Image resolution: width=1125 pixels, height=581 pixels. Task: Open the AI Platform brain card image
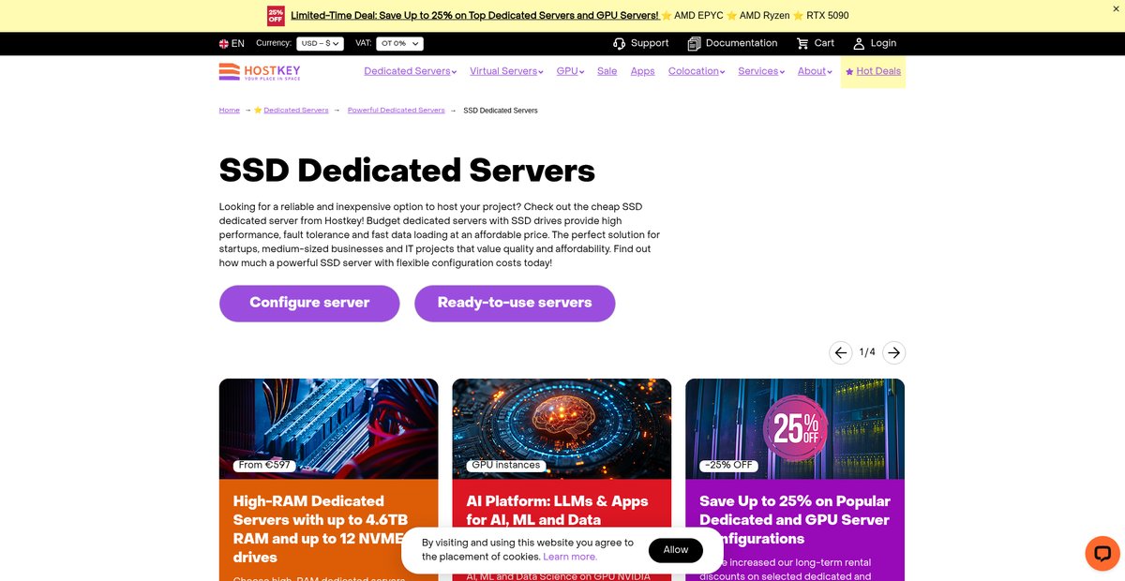pos(562,429)
